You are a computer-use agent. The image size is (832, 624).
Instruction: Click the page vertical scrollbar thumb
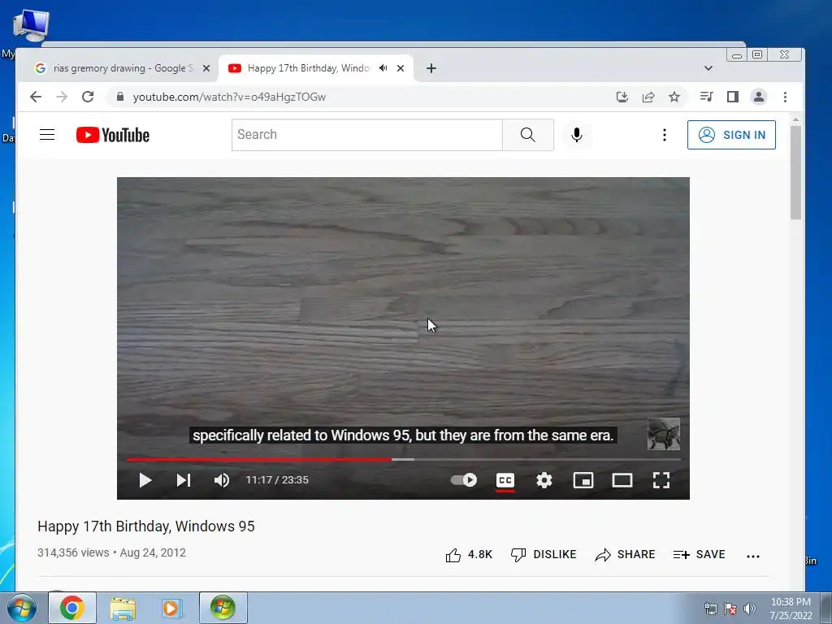795,172
